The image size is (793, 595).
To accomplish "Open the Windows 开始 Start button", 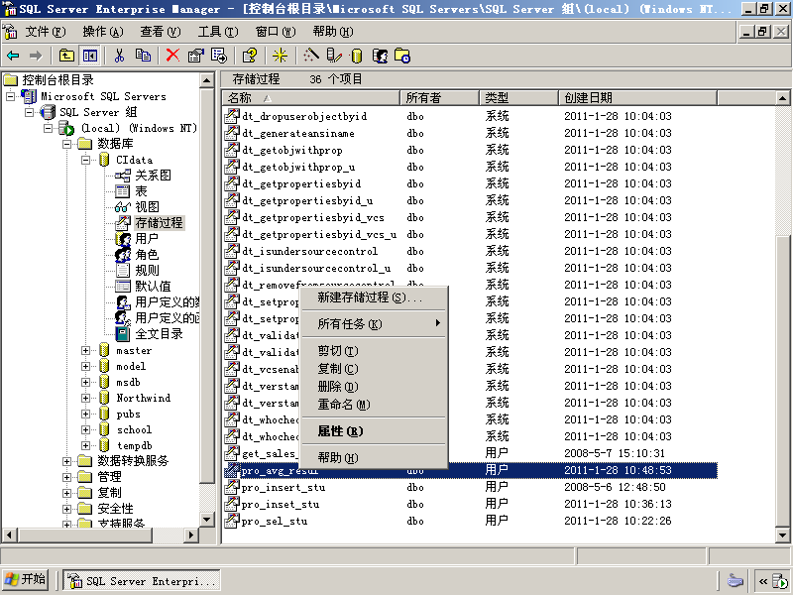I will pos(26,579).
